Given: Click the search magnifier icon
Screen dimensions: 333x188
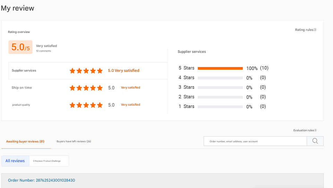Looking at the screenshot, I should [x=315, y=141].
